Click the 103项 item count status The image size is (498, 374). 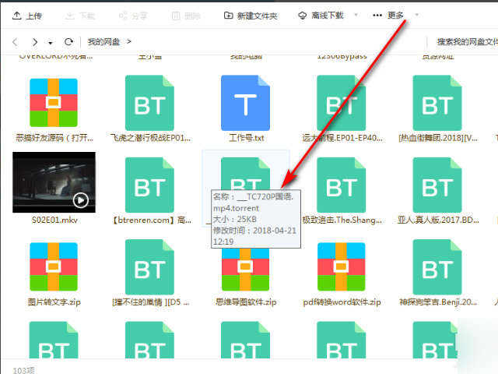coord(24,370)
